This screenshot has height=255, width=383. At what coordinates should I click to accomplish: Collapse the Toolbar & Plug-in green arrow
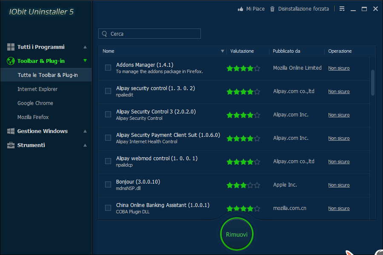click(x=85, y=60)
